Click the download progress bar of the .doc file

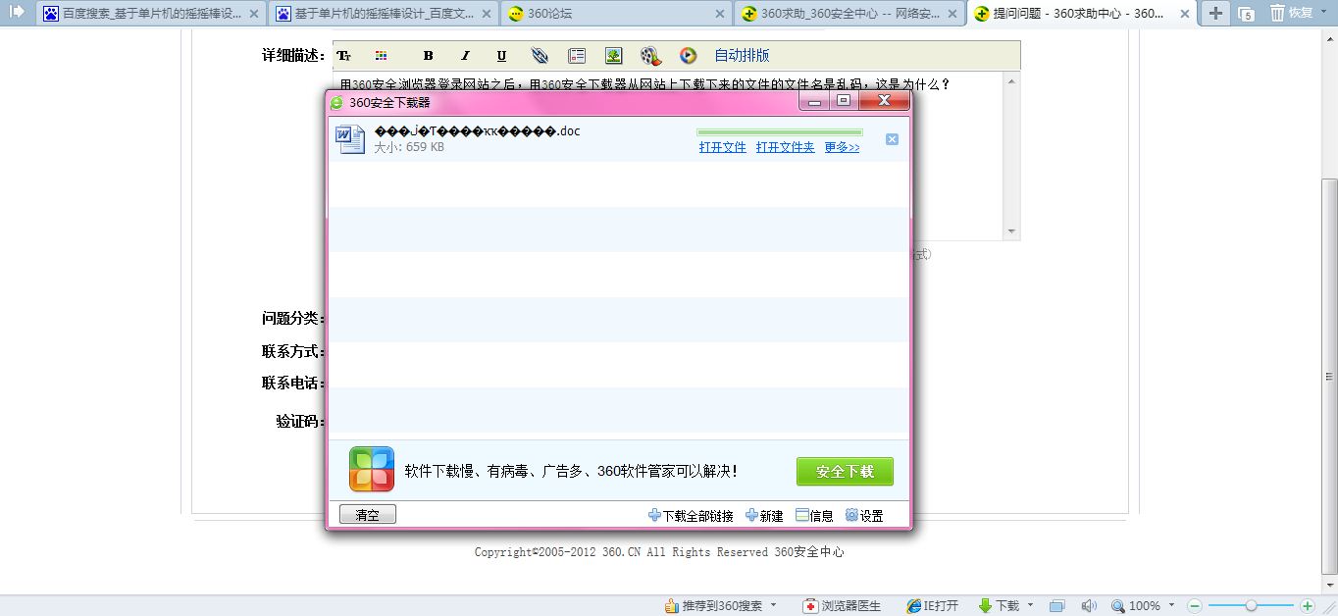pos(780,131)
